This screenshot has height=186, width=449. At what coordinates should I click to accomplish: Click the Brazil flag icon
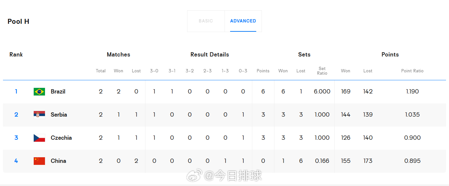tap(39, 92)
